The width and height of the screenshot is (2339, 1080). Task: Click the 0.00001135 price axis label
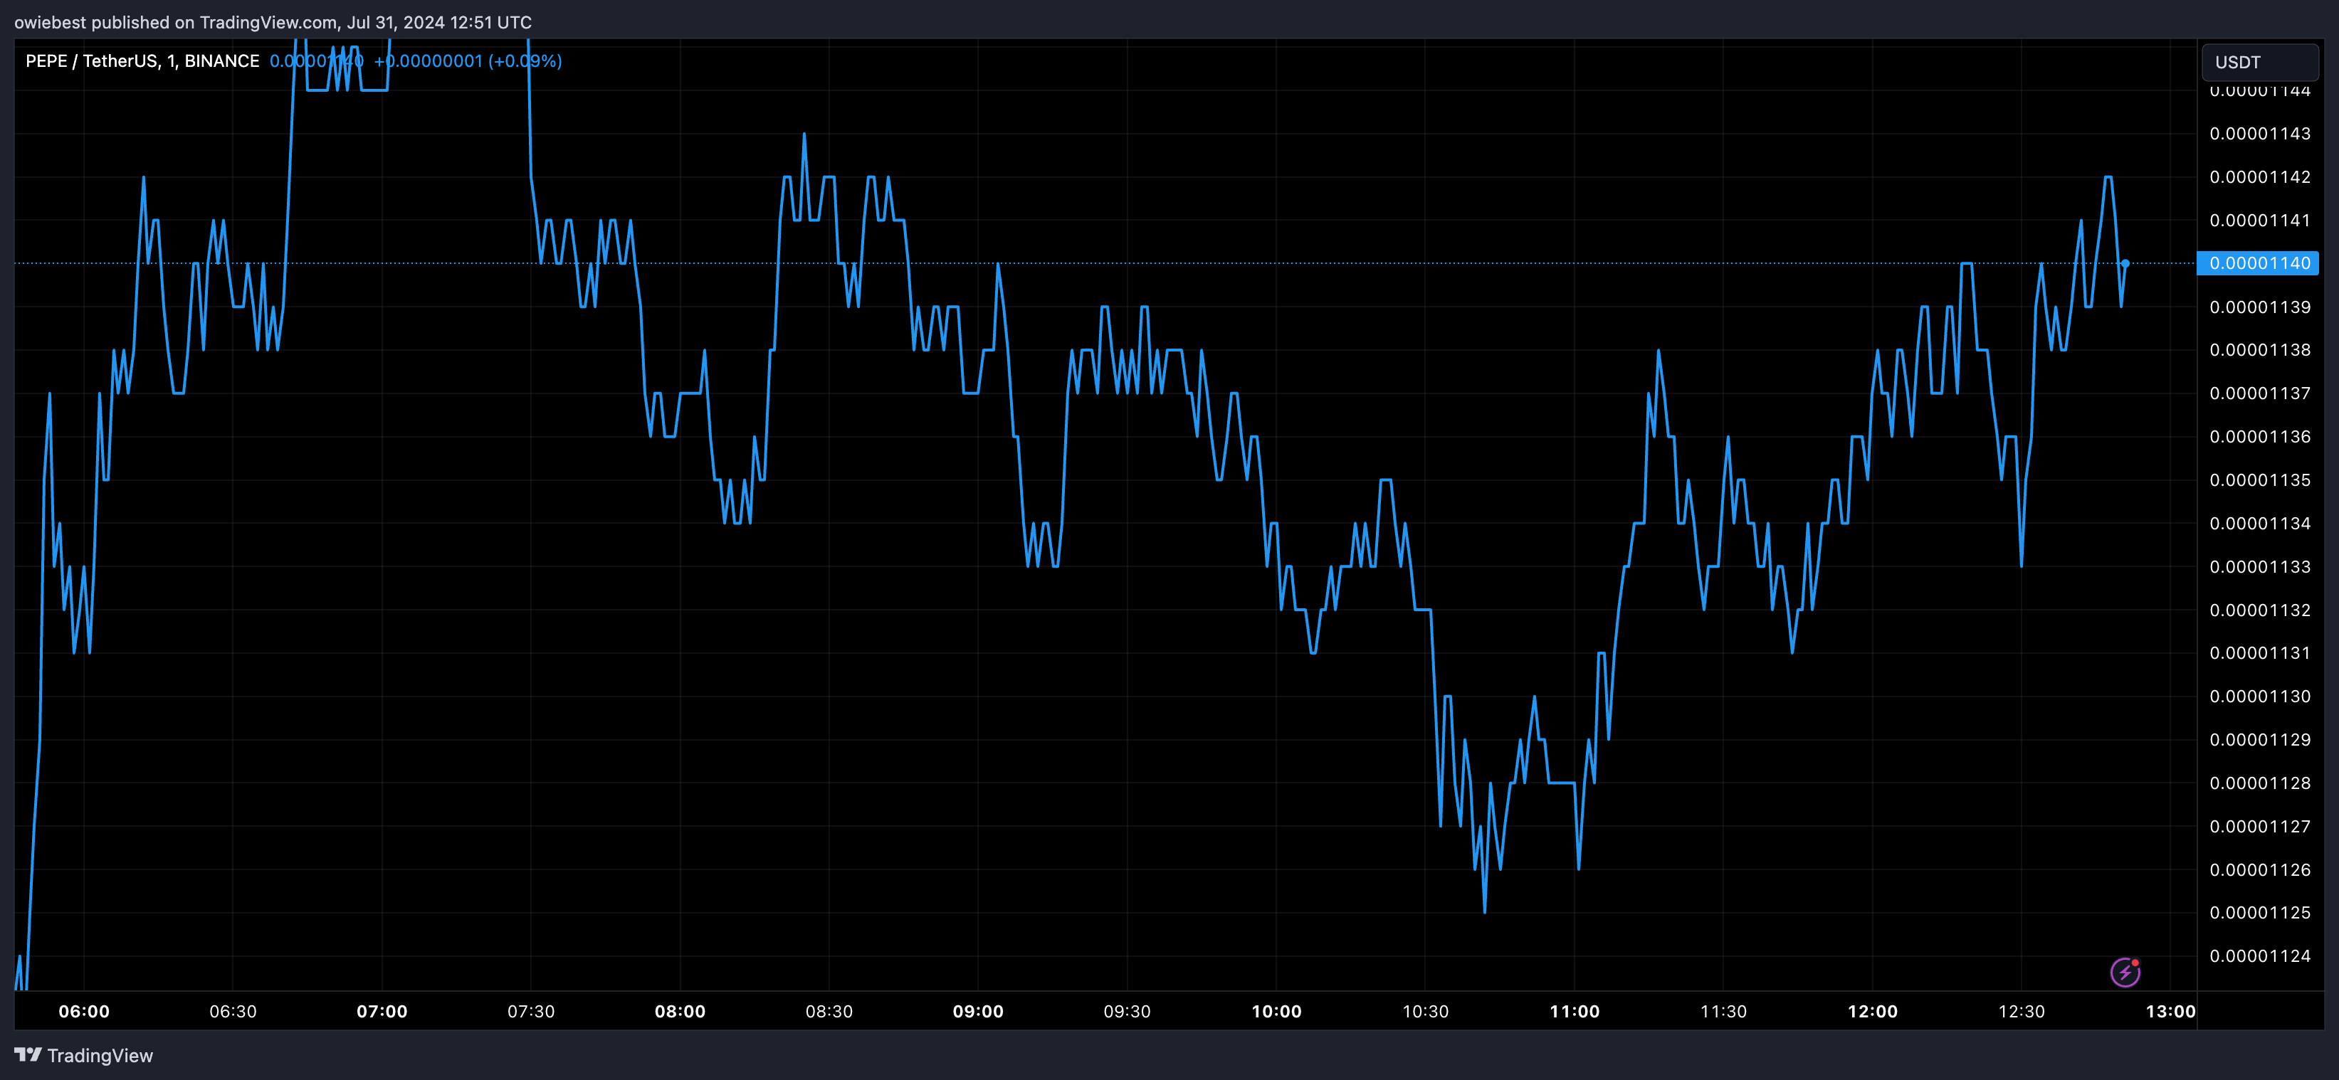(x=2260, y=480)
